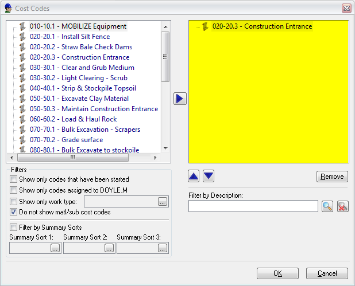Image resolution: width=355 pixels, height=286 pixels.
Task: Select 020-20.2 - Straw Bale Check Dams
Action: pos(81,47)
